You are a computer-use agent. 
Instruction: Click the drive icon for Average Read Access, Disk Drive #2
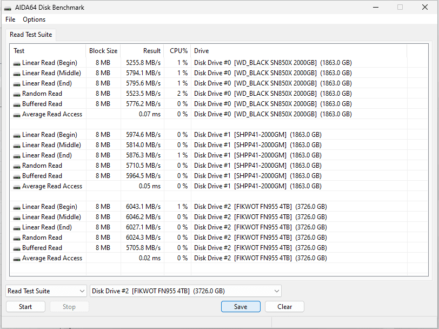tap(17, 259)
